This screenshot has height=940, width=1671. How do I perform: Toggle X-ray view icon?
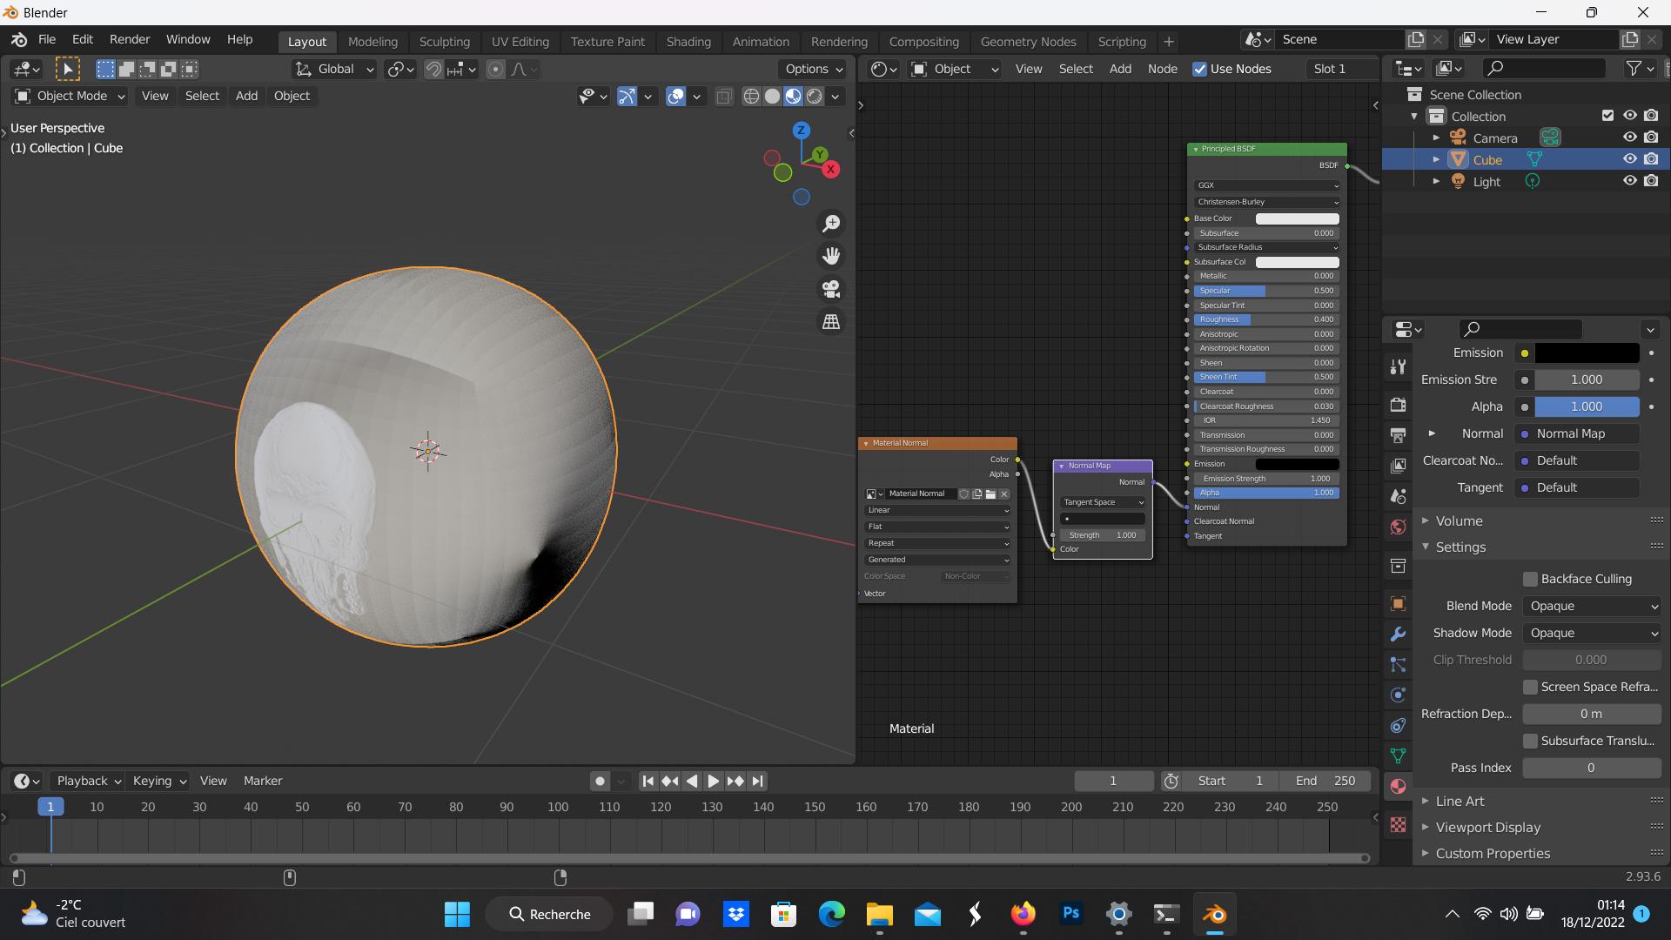click(723, 97)
